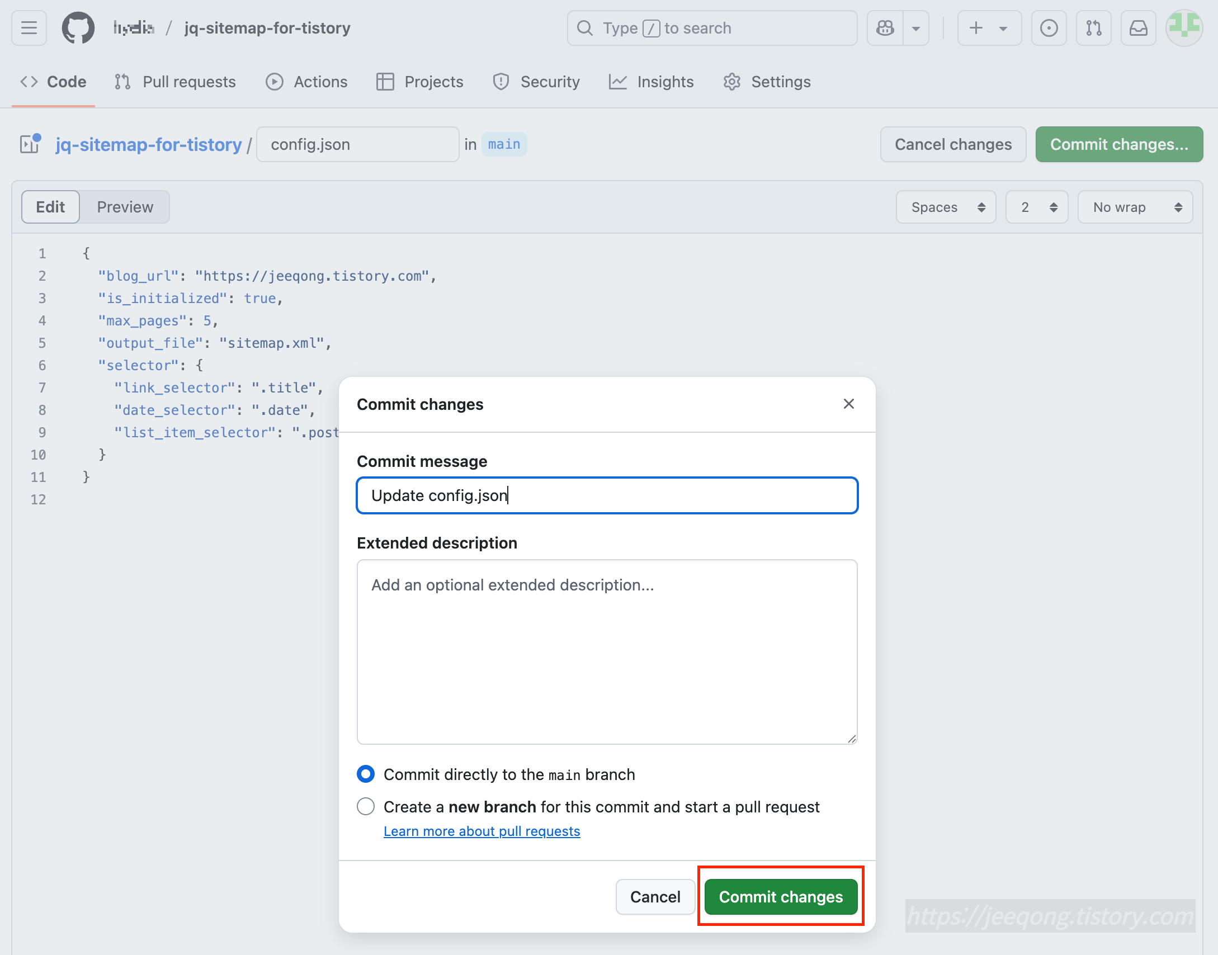Switch to the Preview toggle
The height and width of the screenshot is (955, 1218).
click(x=125, y=207)
